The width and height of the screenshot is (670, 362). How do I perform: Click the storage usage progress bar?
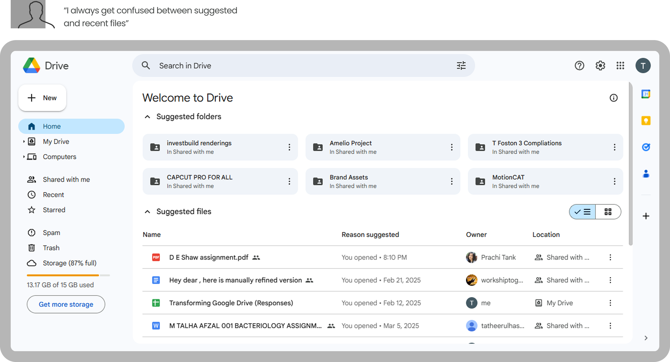[x=68, y=275]
